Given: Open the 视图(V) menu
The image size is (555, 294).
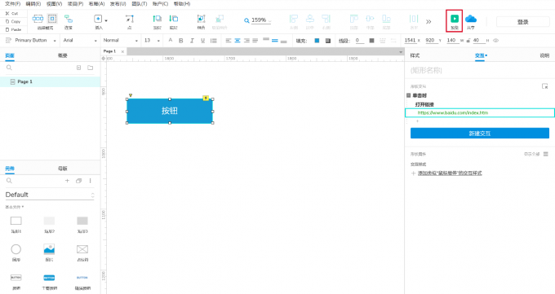Looking at the screenshot, I should (x=54, y=4).
